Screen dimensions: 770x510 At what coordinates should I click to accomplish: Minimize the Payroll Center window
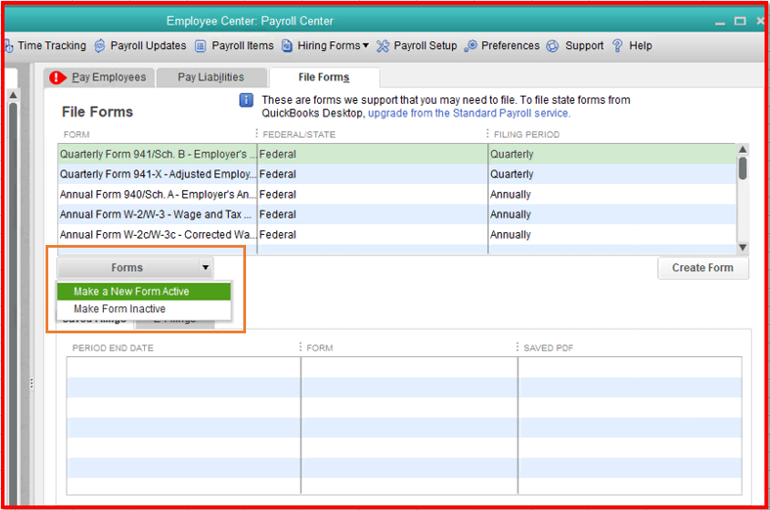(x=720, y=23)
